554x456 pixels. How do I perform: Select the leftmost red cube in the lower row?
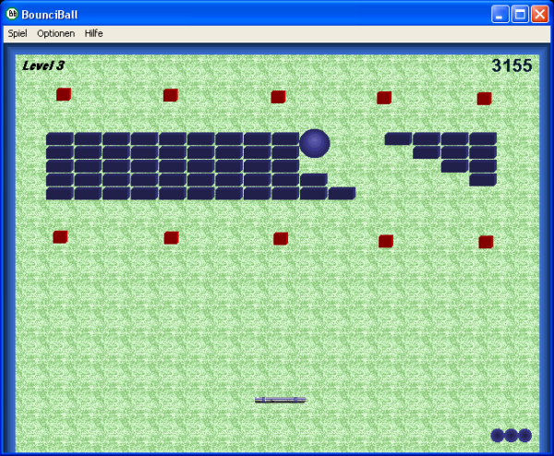tap(60, 237)
